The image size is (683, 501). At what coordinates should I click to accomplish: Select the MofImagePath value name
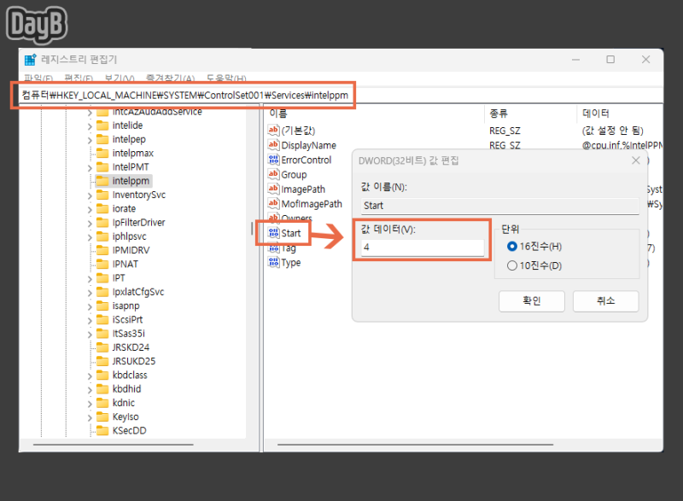(x=312, y=204)
